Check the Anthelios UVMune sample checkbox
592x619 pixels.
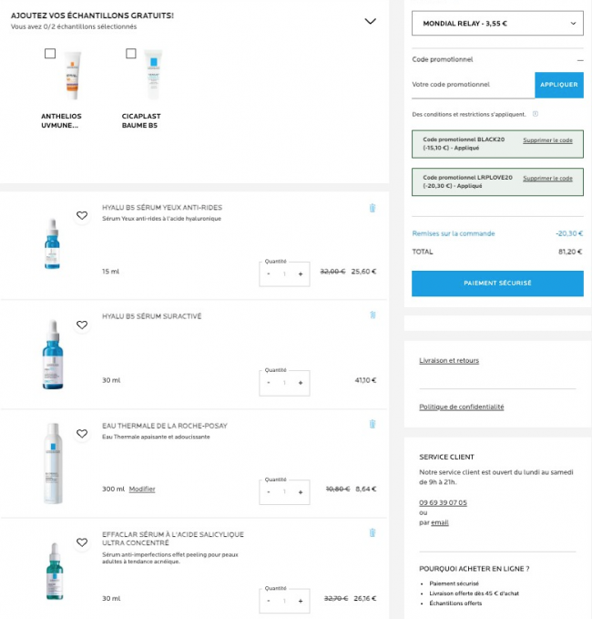50,54
